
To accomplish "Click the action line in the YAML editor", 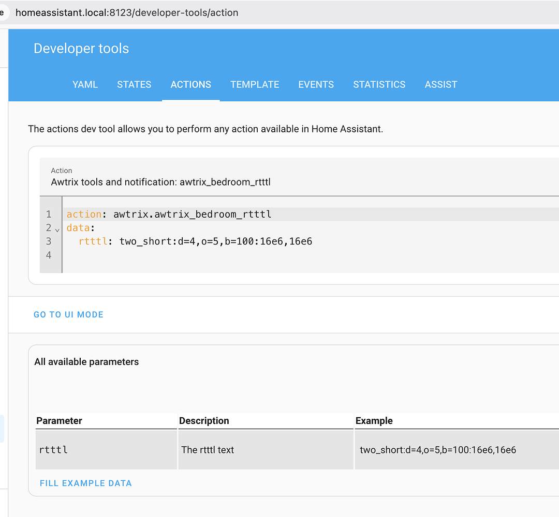I will pos(169,214).
